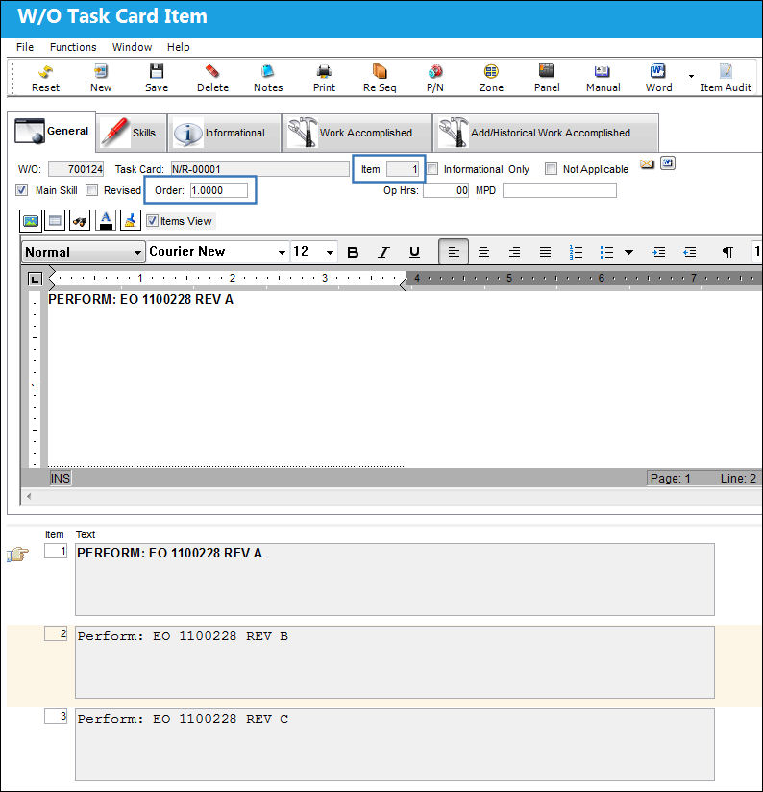Click the MPD input field
Screen dimensions: 763x792
tap(559, 190)
